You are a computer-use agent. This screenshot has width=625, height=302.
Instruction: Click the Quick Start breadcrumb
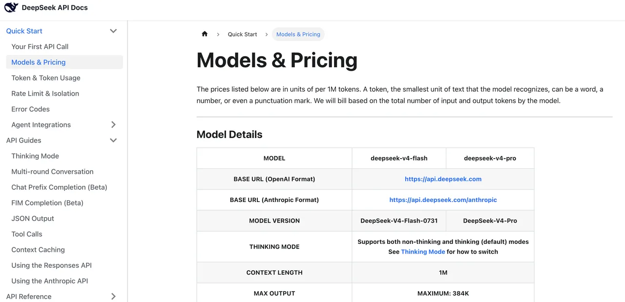pyautogui.click(x=243, y=34)
